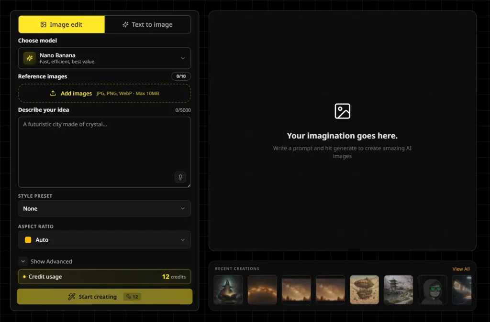The width and height of the screenshot is (490, 322).
Task: Click the orange Auto aspect ratio swatch
Action: pyautogui.click(x=29, y=240)
